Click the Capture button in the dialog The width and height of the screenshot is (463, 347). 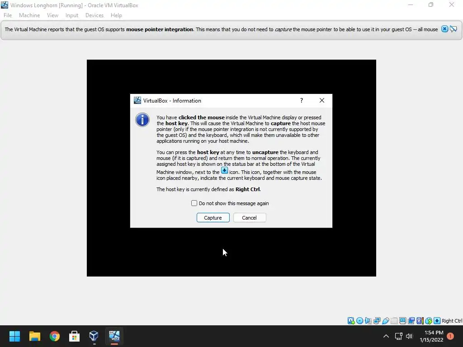[x=213, y=217]
